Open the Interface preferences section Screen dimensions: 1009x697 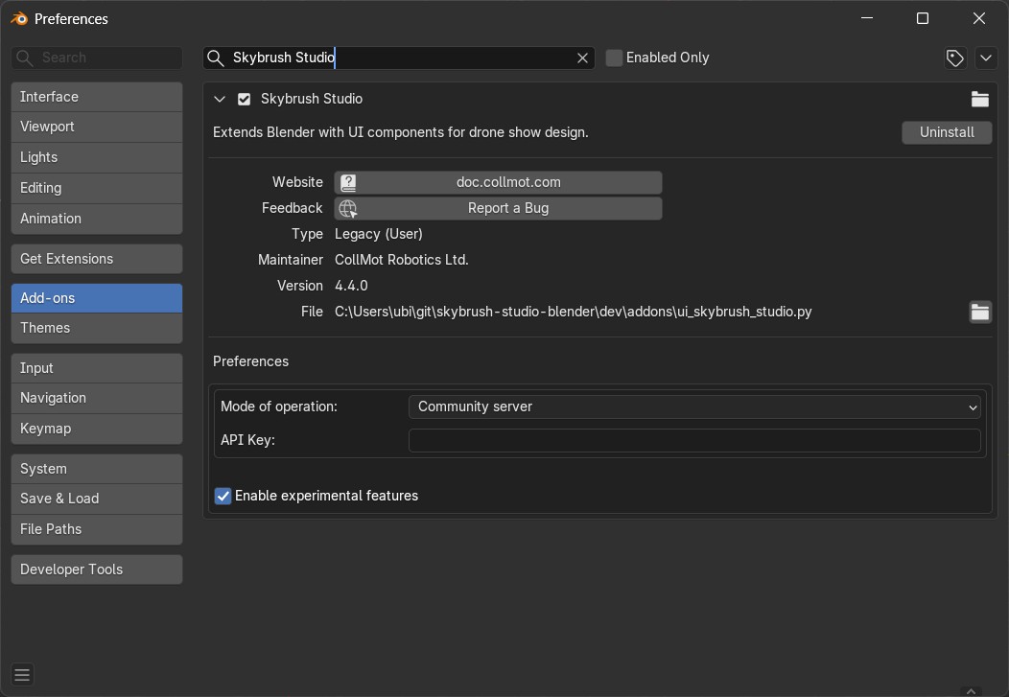[97, 97]
